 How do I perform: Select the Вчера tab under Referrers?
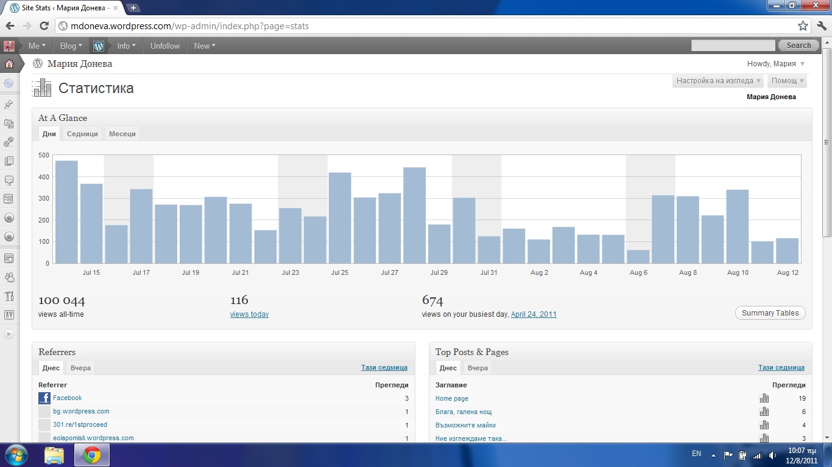click(x=80, y=368)
